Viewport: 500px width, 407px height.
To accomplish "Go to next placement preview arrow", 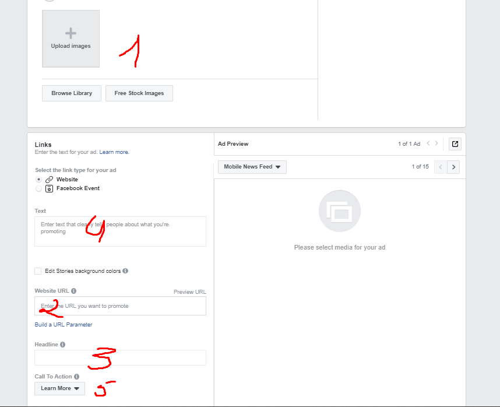I will tap(454, 167).
